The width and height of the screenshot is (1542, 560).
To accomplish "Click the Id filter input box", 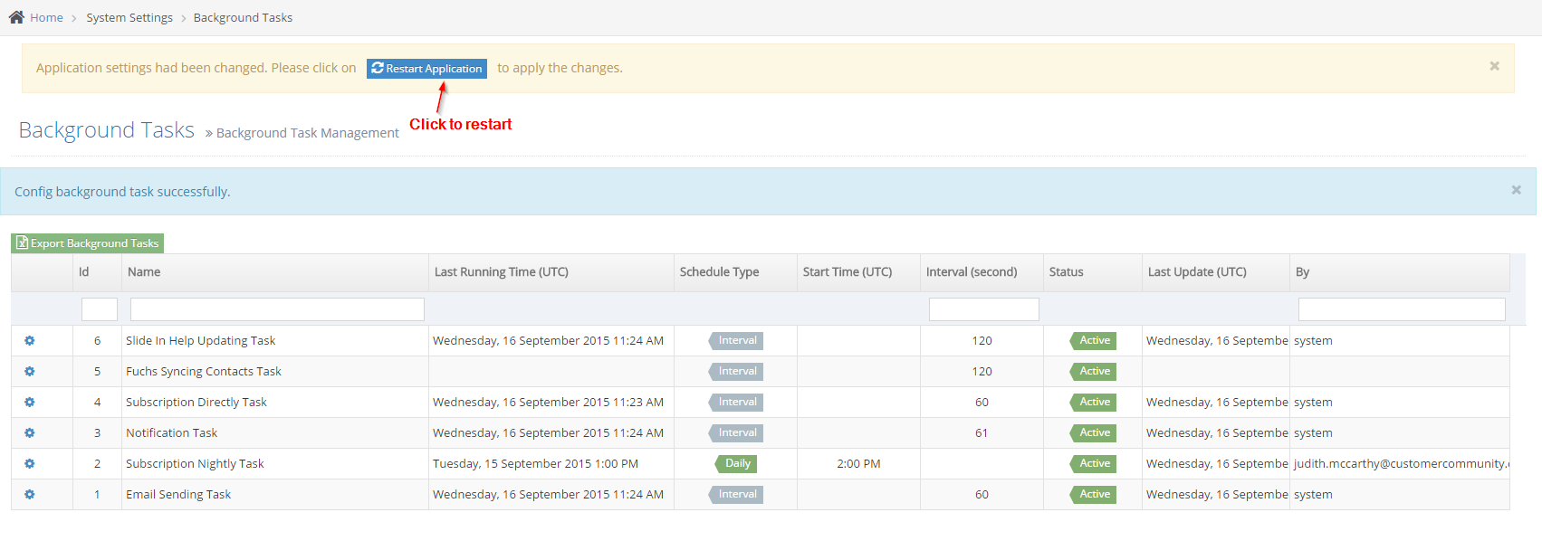I will [100, 309].
